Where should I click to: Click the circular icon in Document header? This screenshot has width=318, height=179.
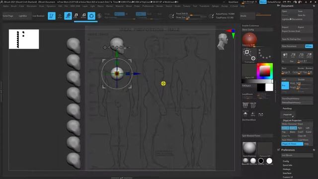(314, 6)
